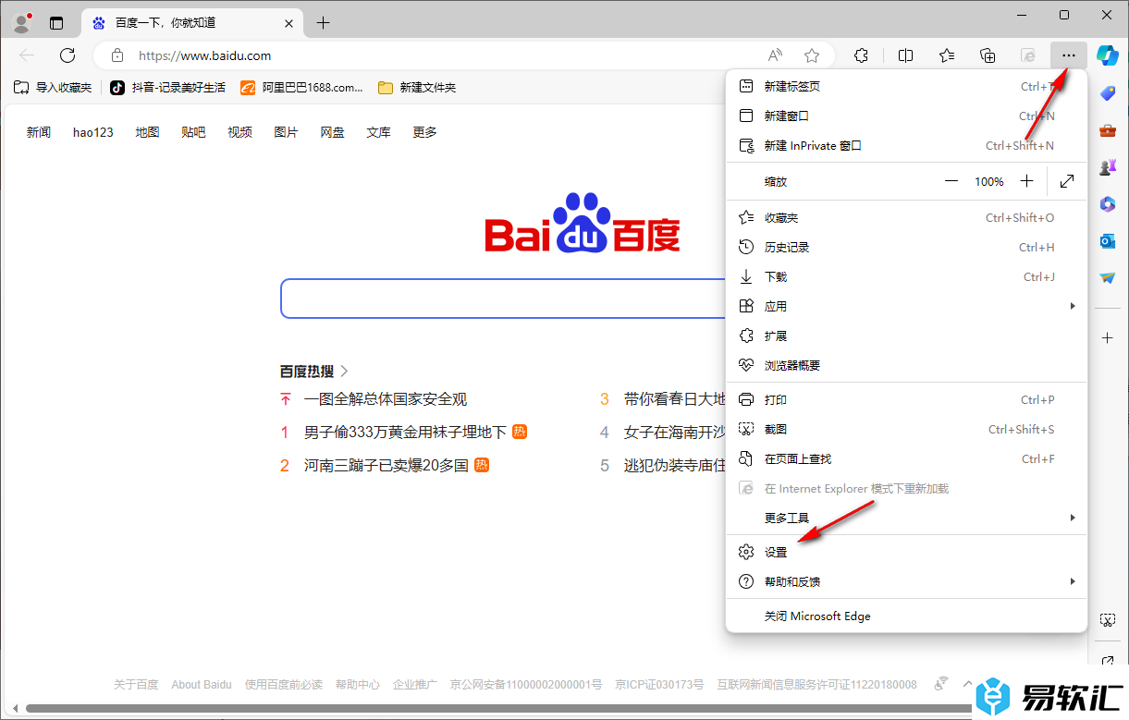The height and width of the screenshot is (720, 1129).
Task: Add a sidebar app with plus icon
Action: coord(1107,338)
